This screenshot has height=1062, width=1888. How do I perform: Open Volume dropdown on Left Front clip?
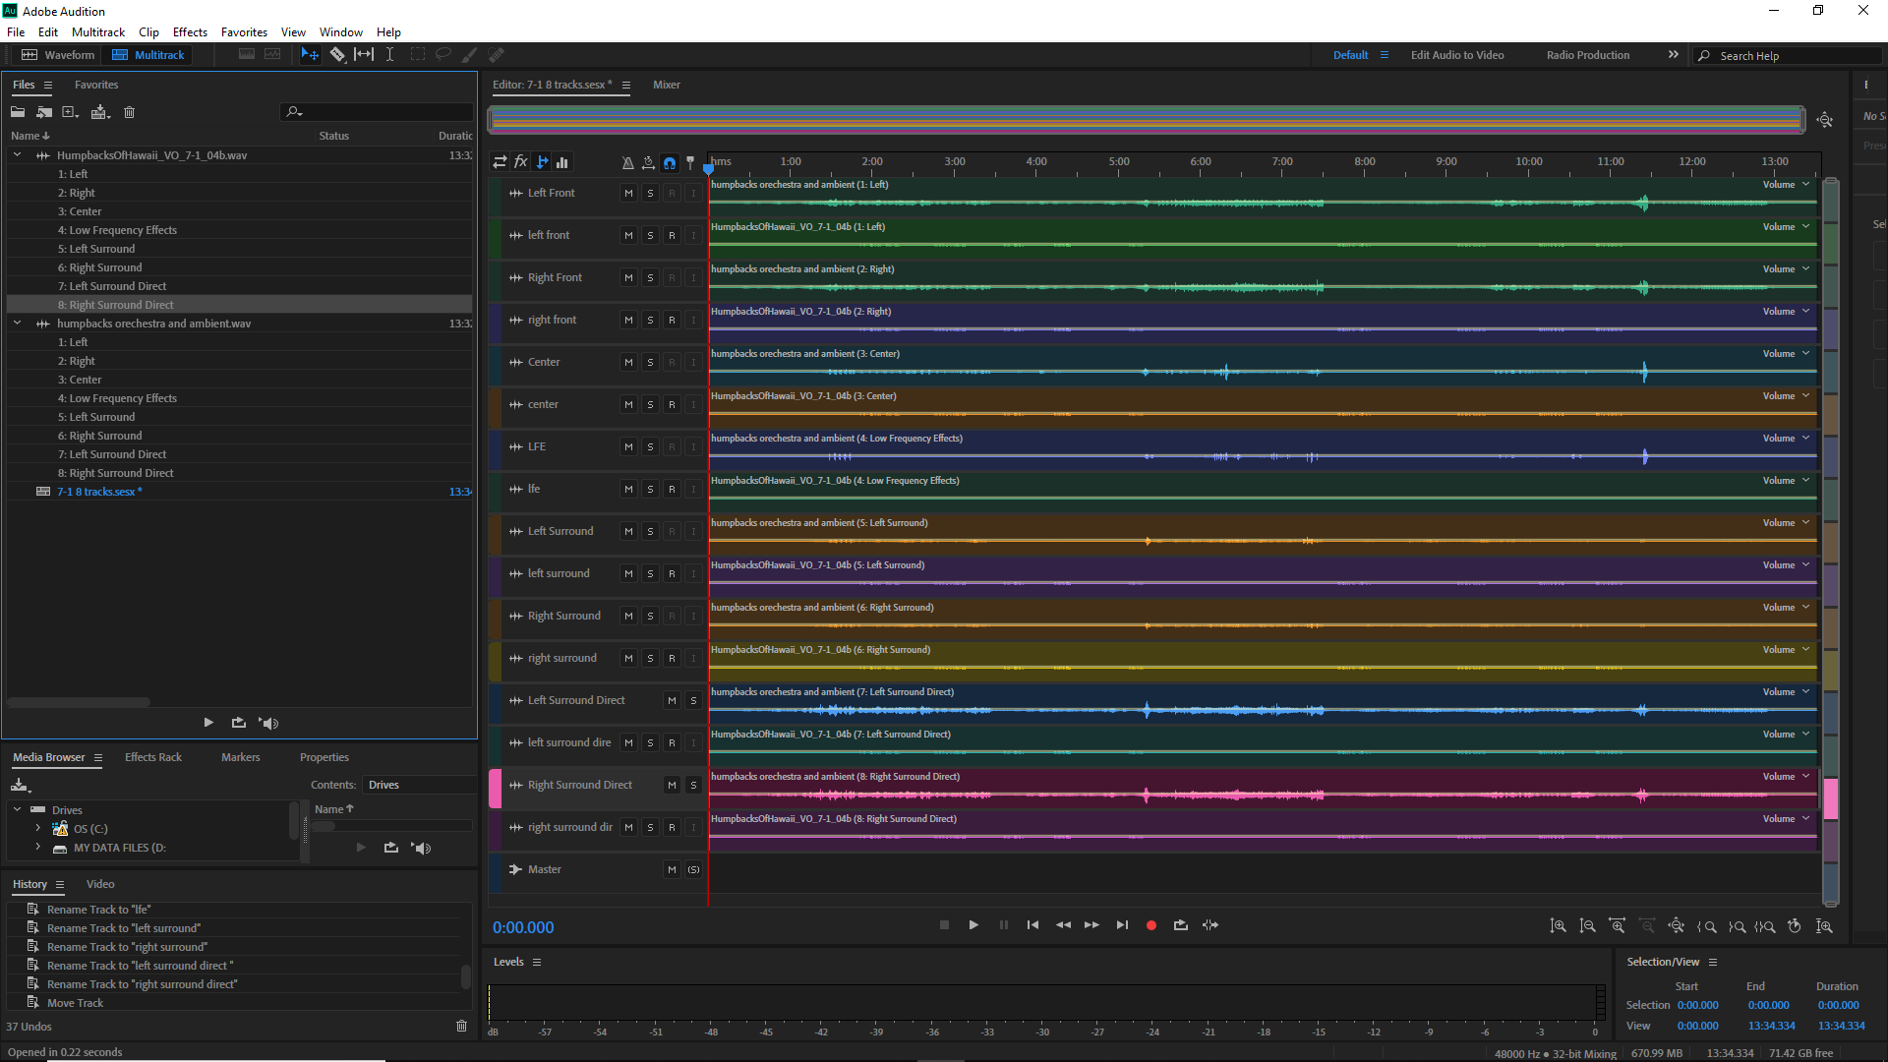tap(1805, 185)
